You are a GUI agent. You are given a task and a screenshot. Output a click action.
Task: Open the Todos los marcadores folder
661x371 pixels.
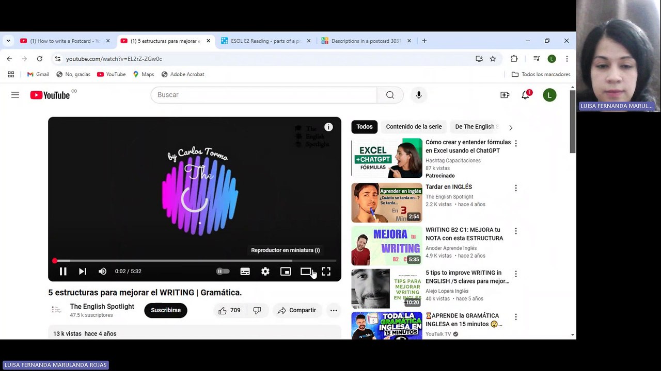(x=541, y=74)
